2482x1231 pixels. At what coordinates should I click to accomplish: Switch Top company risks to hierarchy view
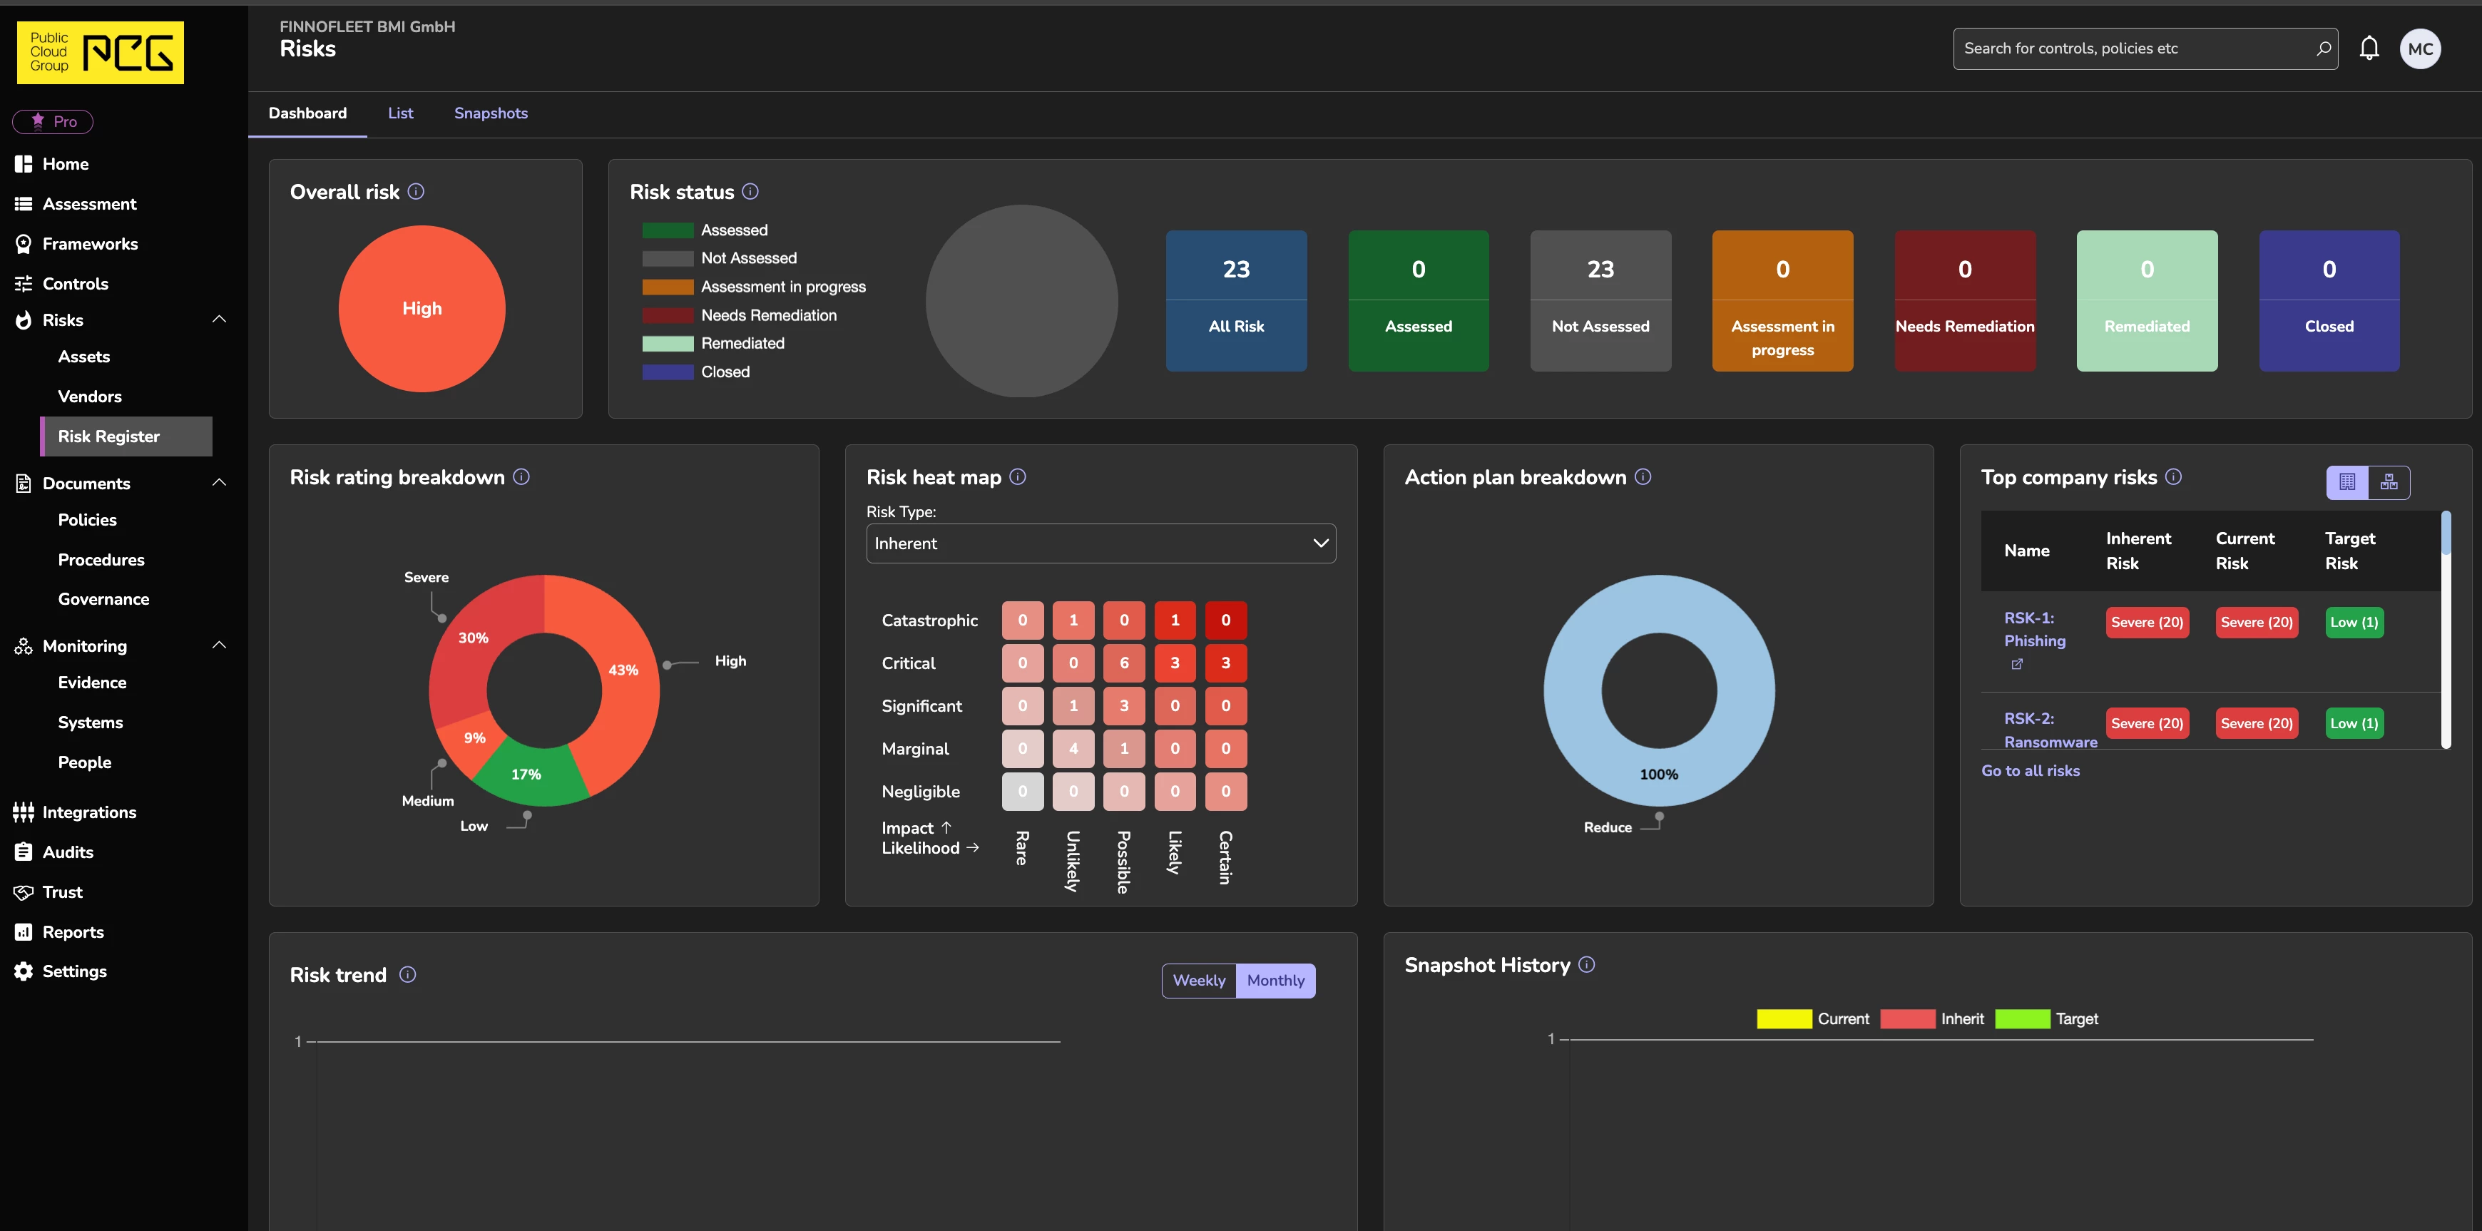(2389, 483)
